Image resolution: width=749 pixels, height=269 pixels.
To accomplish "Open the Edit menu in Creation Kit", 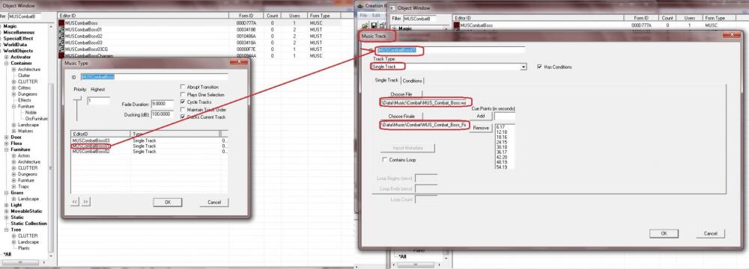I will pyautogui.click(x=377, y=15).
